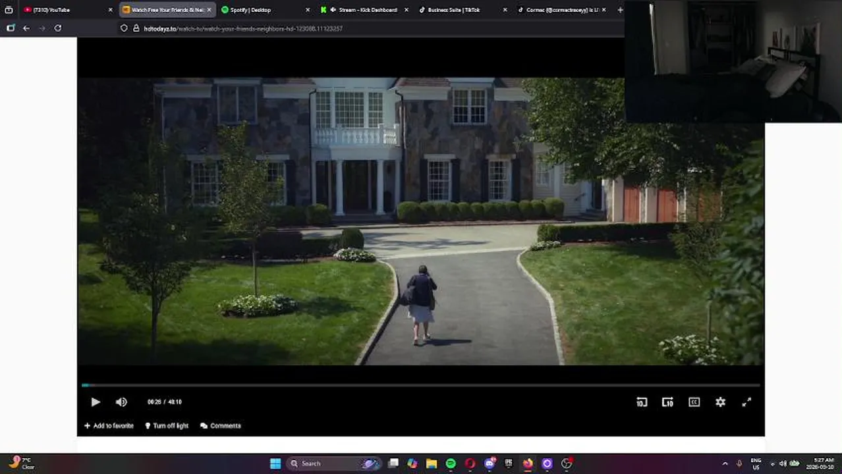Click the microphone tray icon
The image size is (842, 474).
(739, 463)
